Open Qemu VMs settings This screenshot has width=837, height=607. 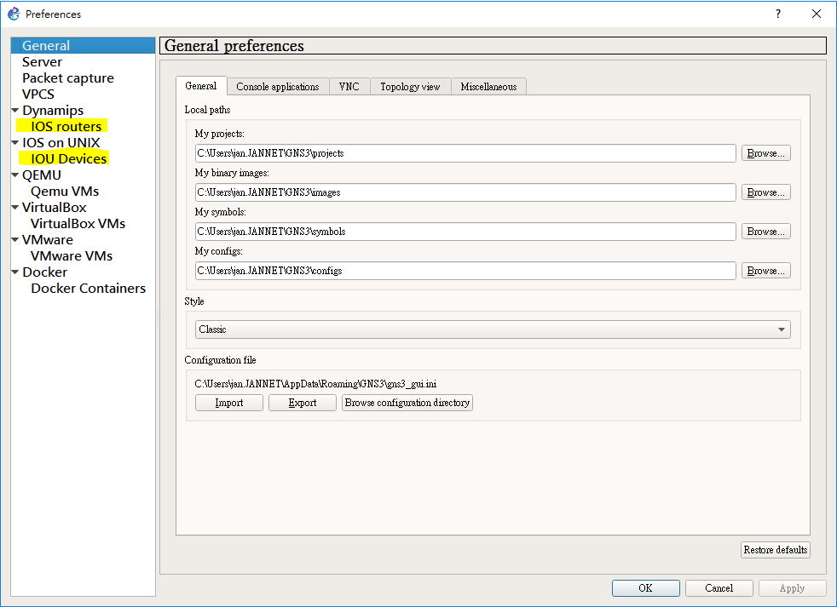(65, 191)
